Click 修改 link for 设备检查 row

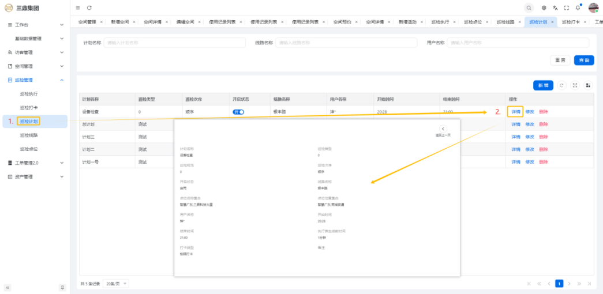(530, 112)
